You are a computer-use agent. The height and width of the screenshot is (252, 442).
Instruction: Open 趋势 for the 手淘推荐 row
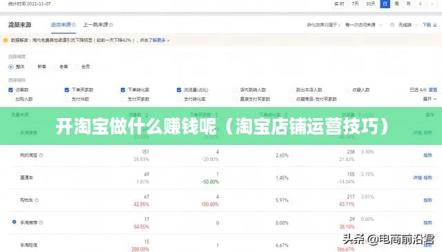click(x=427, y=223)
